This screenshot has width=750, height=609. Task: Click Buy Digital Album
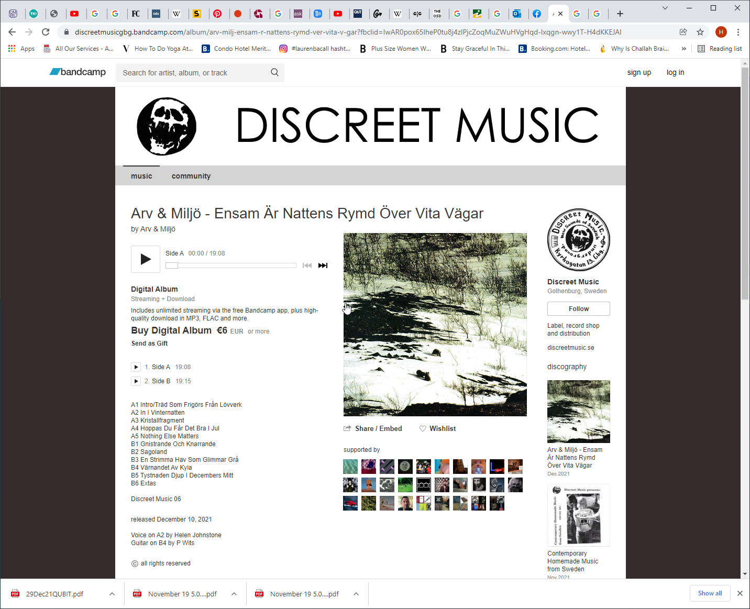[171, 330]
